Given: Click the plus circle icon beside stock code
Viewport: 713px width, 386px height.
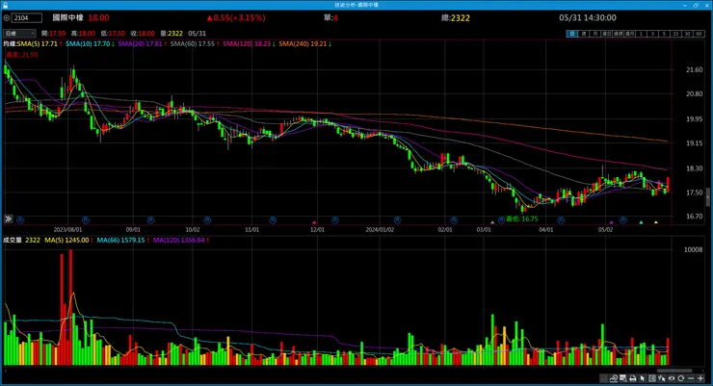Looking at the screenshot, I should [x=7, y=17].
